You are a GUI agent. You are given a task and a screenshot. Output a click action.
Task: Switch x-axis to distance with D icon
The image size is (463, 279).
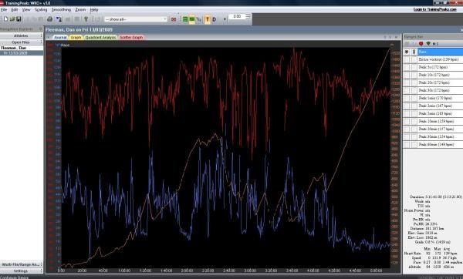click(214, 19)
